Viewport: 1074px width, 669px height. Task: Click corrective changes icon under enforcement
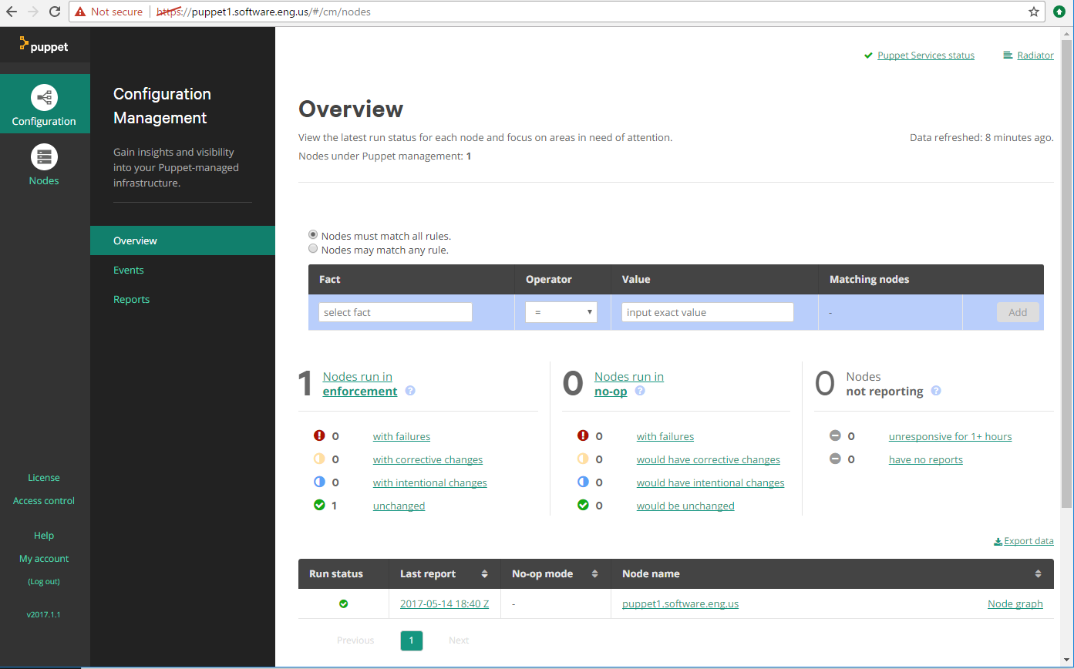(319, 459)
